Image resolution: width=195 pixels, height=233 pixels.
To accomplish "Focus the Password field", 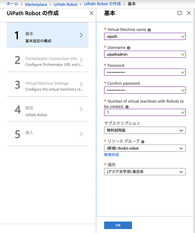I will coord(145,72).
